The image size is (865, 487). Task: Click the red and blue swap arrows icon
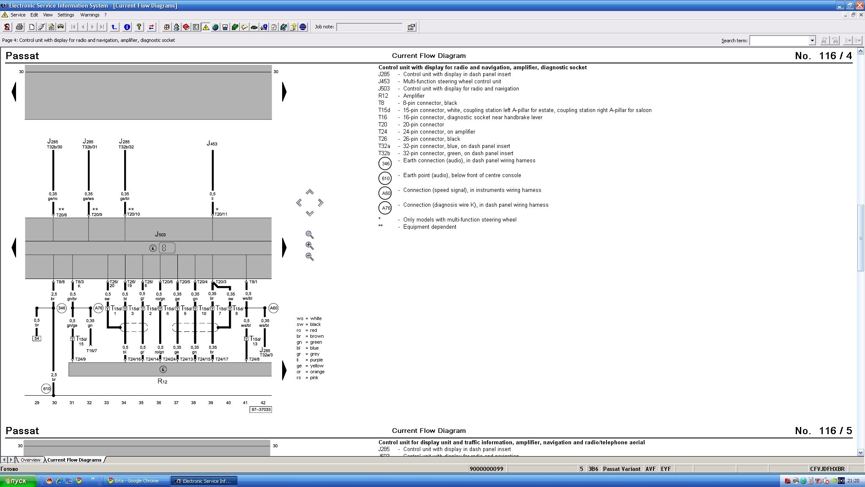[151, 27]
